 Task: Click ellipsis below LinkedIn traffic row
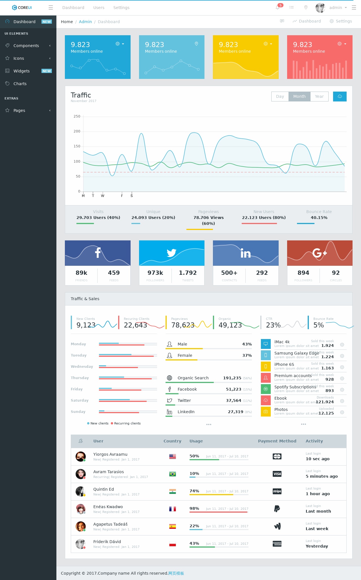pyautogui.click(x=209, y=424)
